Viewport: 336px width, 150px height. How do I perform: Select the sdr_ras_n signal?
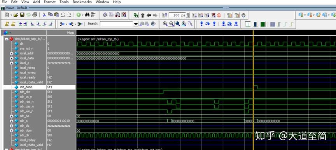(x=26, y=101)
